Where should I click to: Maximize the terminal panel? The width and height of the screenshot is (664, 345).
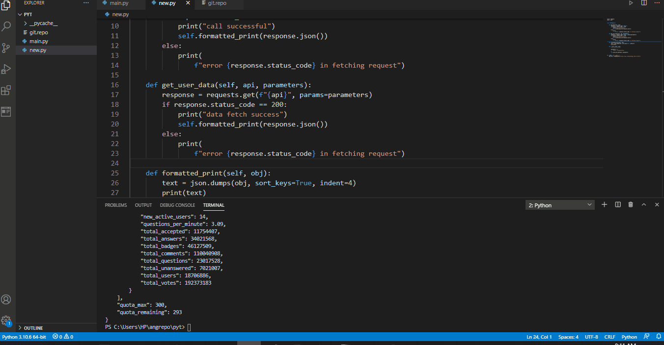[644, 204]
